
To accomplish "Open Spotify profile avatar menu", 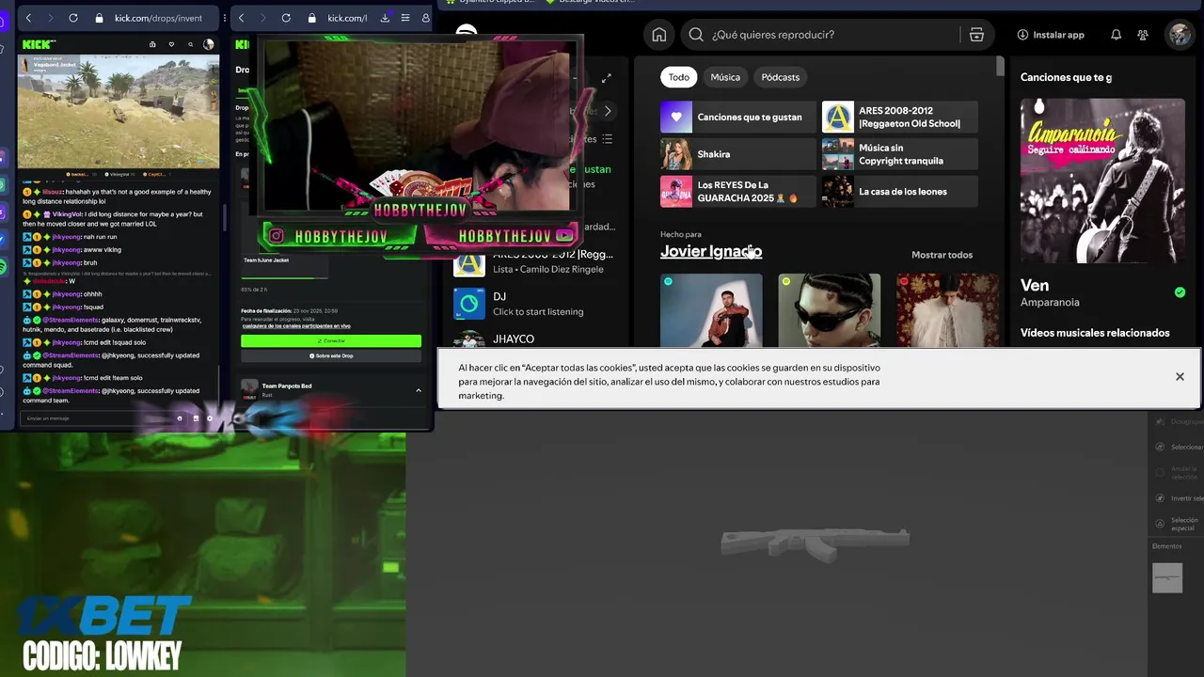I will pyautogui.click(x=1179, y=35).
